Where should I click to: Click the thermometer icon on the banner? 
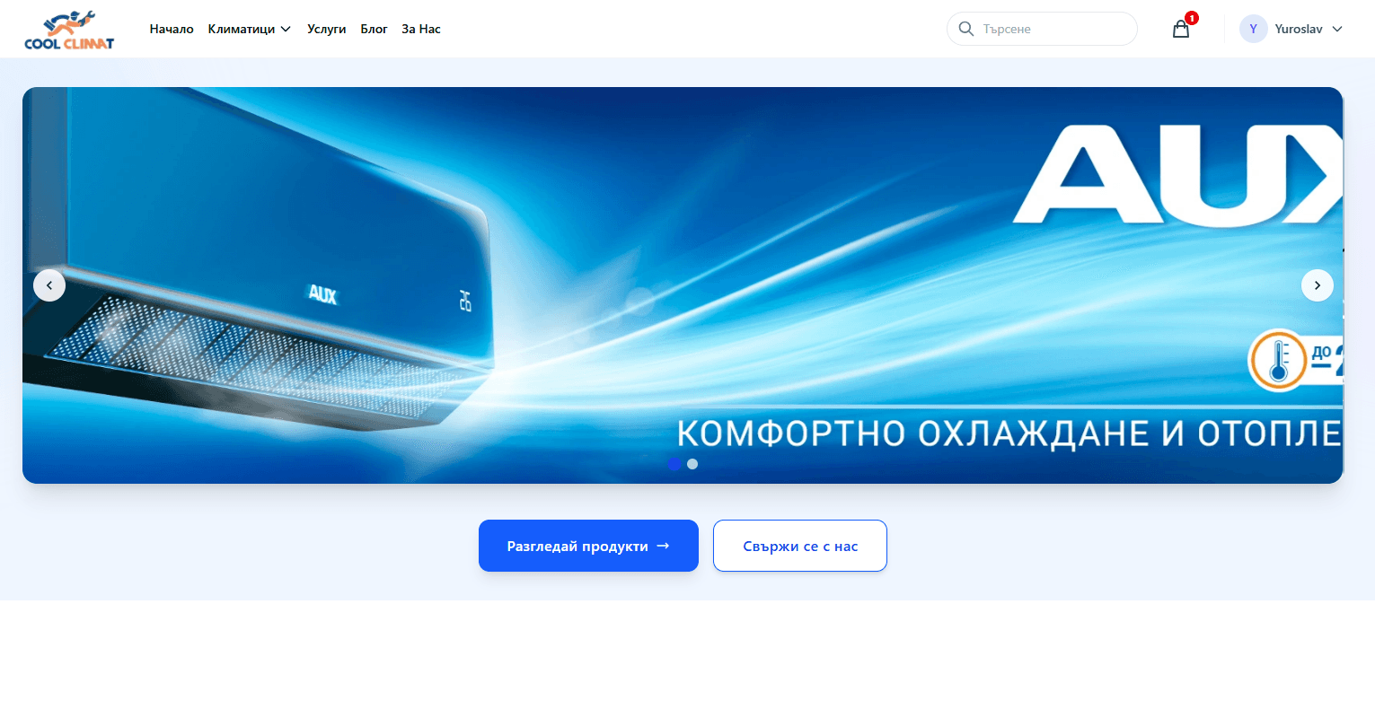(1278, 360)
